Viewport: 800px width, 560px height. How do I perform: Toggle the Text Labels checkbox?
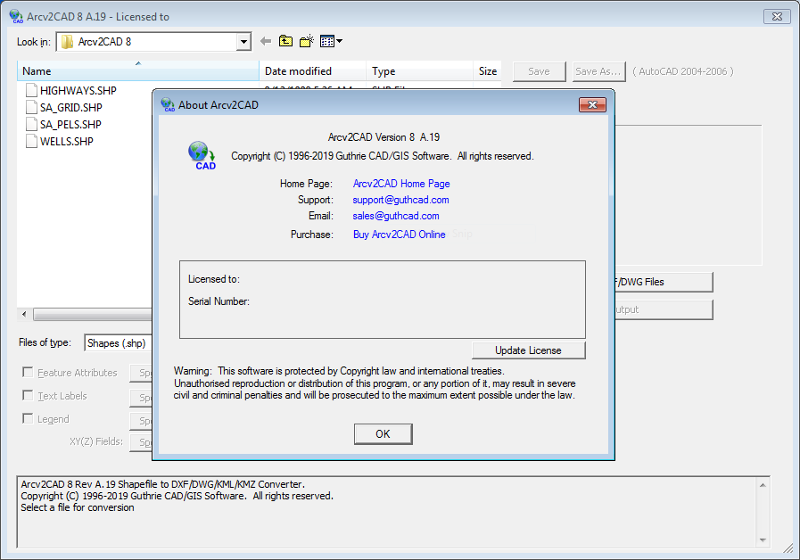click(x=28, y=395)
